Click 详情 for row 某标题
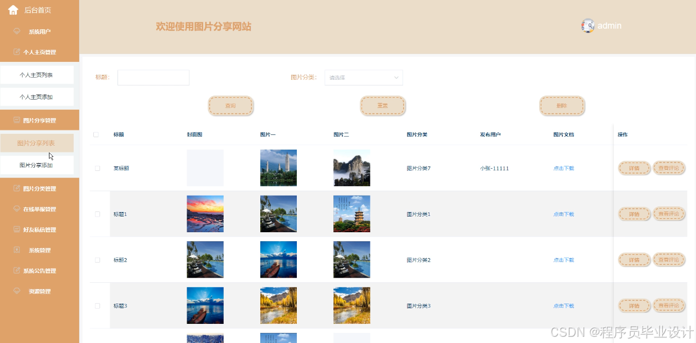The width and height of the screenshot is (696, 343). (634, 168)
